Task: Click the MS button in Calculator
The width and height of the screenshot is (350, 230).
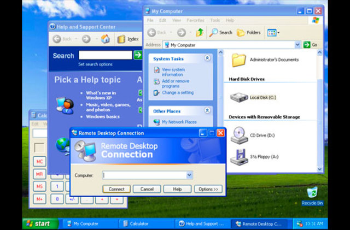Action: tap(39, 186)
